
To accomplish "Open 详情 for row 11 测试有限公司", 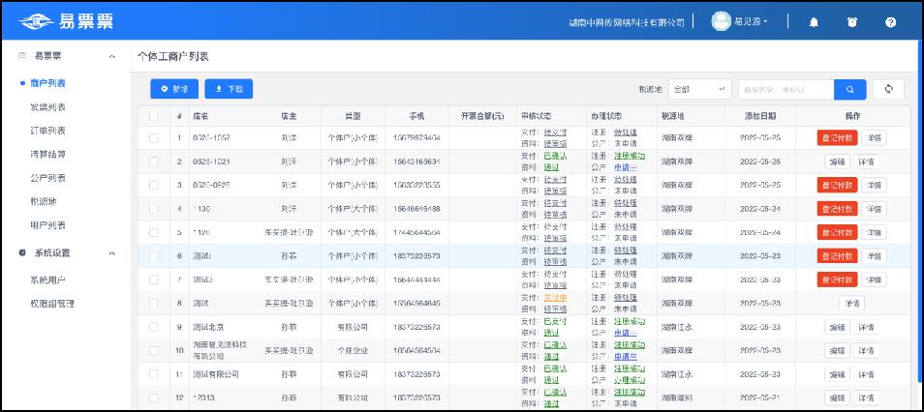I will 866,373.
